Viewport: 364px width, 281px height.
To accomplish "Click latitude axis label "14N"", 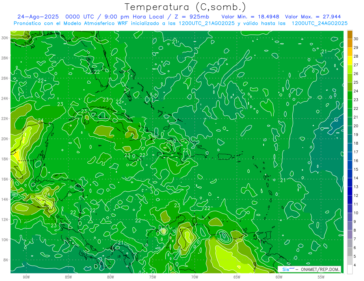I will tap(5, 199).
